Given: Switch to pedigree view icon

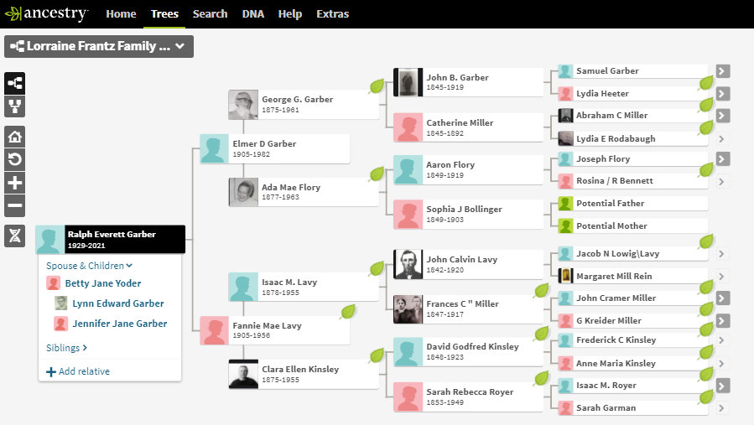Looking at the screenshot, I should (15, 83).
